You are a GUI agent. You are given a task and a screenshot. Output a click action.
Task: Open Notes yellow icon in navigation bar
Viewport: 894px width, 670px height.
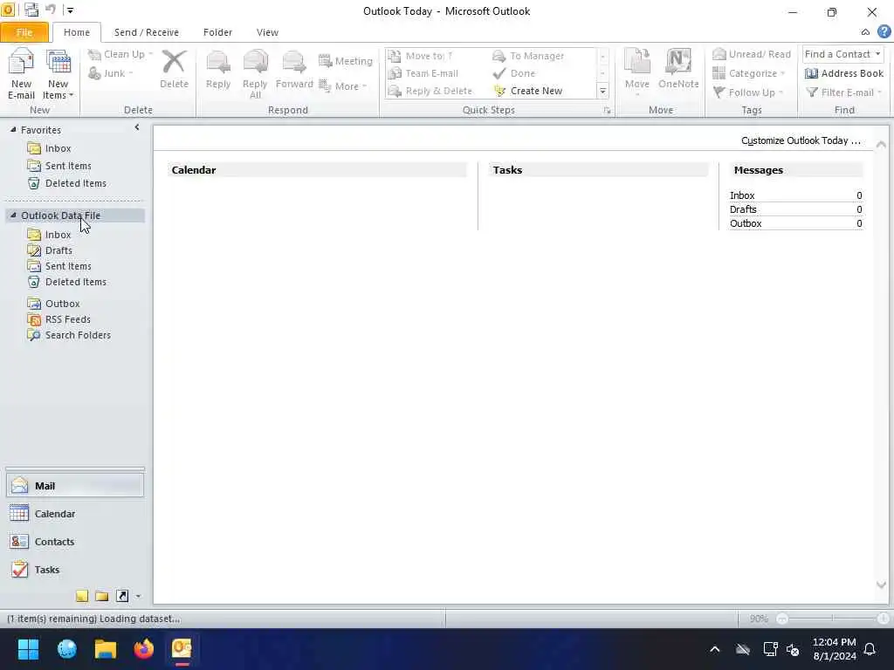(82, 596)
